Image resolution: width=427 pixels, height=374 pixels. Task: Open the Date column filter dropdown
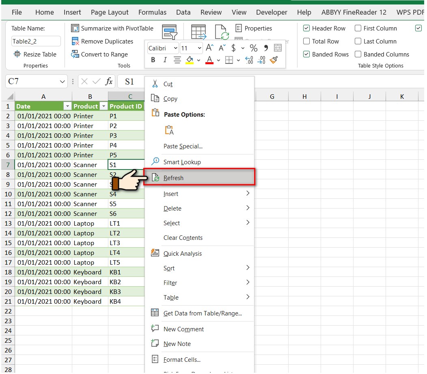pyautogui.click(x=67, y=106)
